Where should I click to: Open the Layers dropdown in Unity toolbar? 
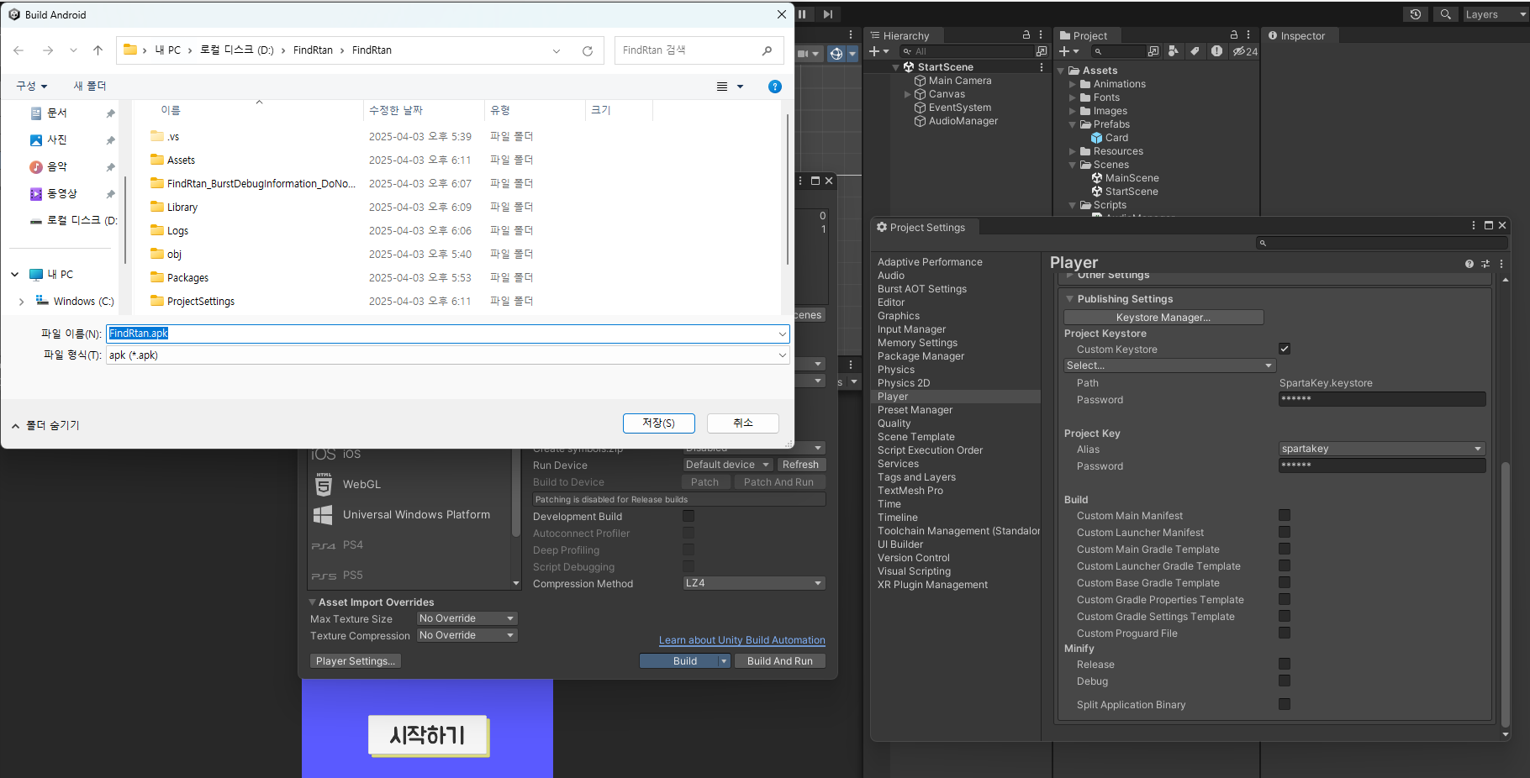tap(1496, 14)
